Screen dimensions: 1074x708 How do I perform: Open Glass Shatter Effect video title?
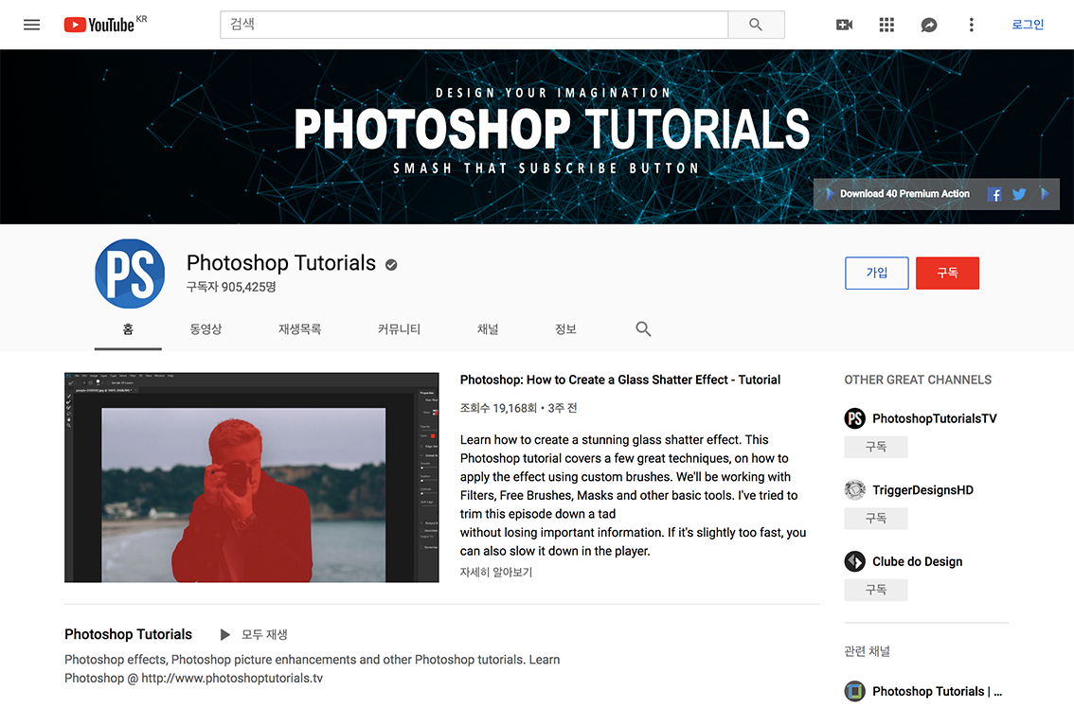click(620, 380)
